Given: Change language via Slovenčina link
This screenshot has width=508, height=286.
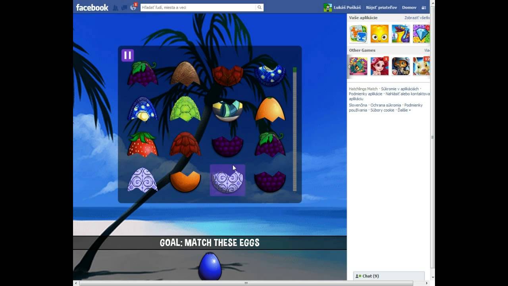Looking at the screenshot, I should click(x=358, y=105).
